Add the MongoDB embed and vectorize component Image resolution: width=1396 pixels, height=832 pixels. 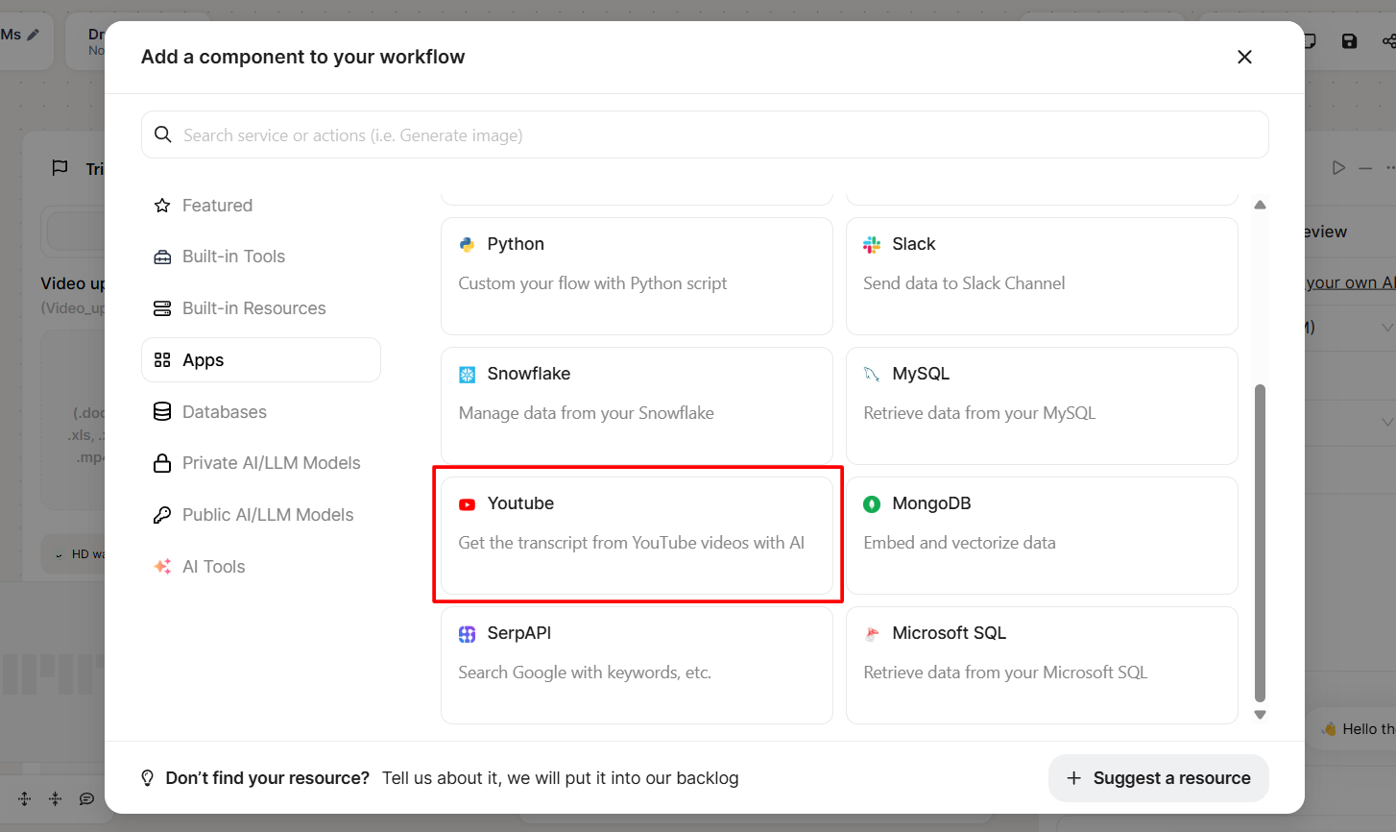[x=1041, y=535]
